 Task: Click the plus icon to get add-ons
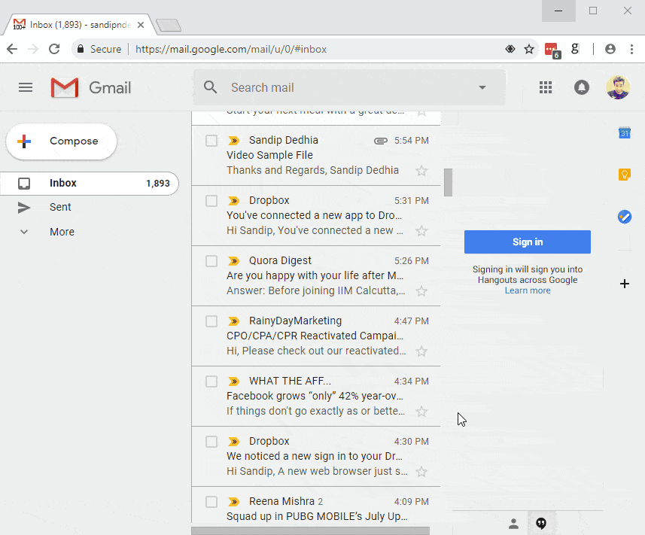625,284
